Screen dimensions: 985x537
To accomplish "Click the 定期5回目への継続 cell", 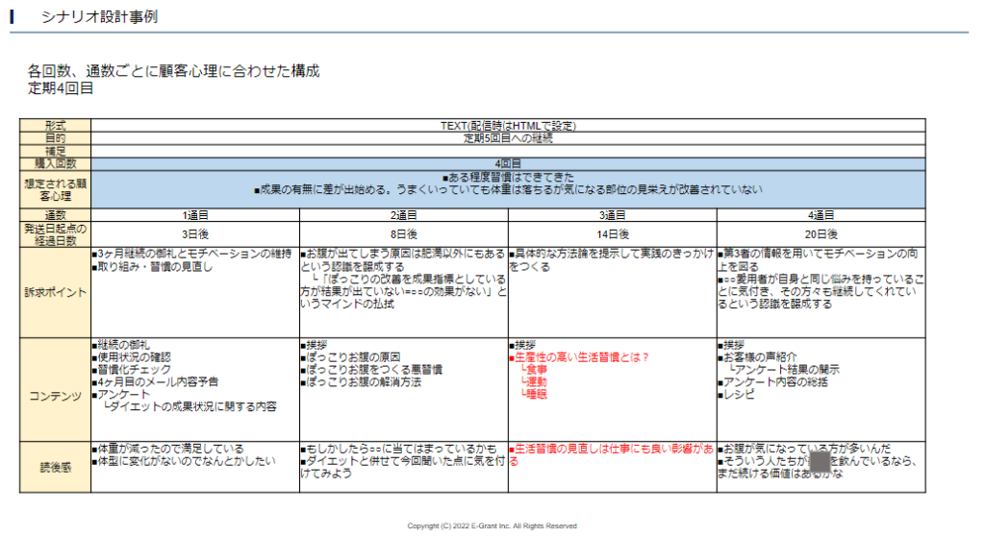I will pyautogui.click(x=508, y=137).
